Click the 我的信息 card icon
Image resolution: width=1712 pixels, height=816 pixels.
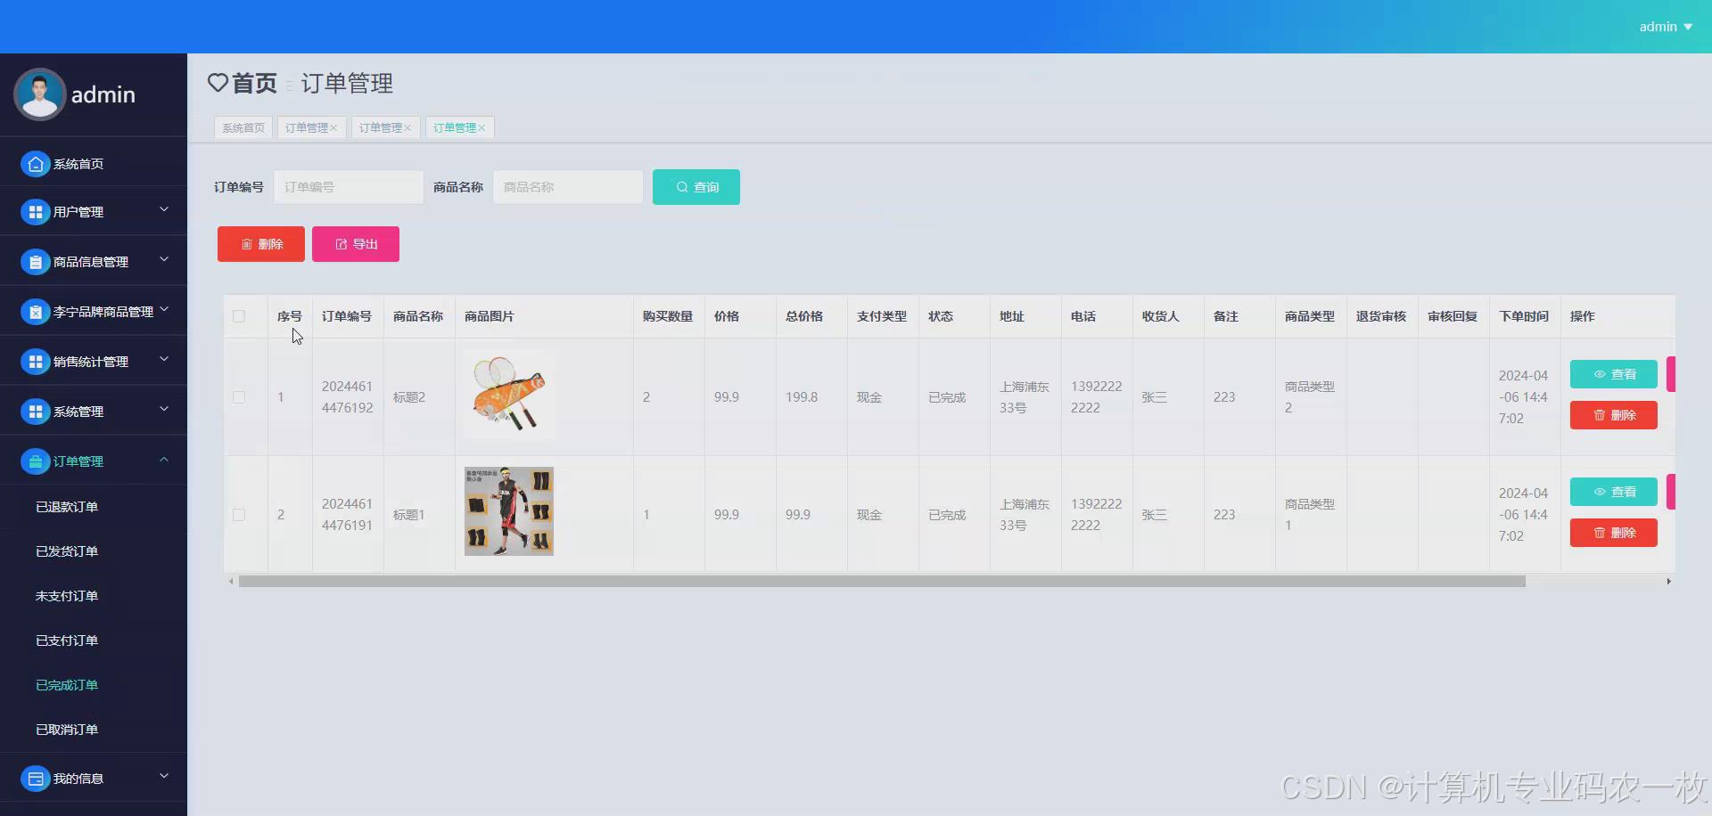[35, 779]
